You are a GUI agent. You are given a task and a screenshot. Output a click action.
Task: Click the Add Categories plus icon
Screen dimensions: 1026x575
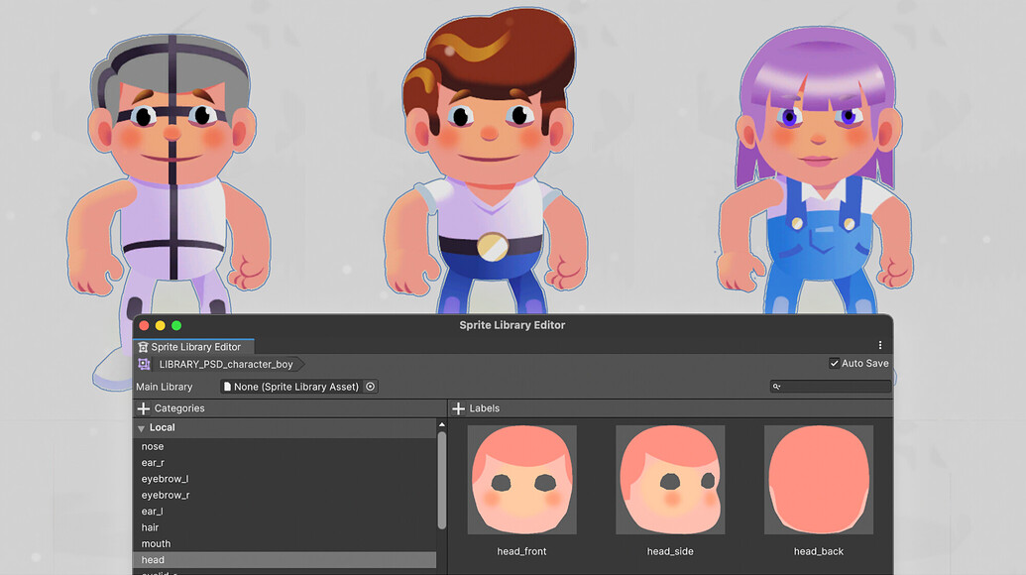pyautogui.click(x=145, y=407)
